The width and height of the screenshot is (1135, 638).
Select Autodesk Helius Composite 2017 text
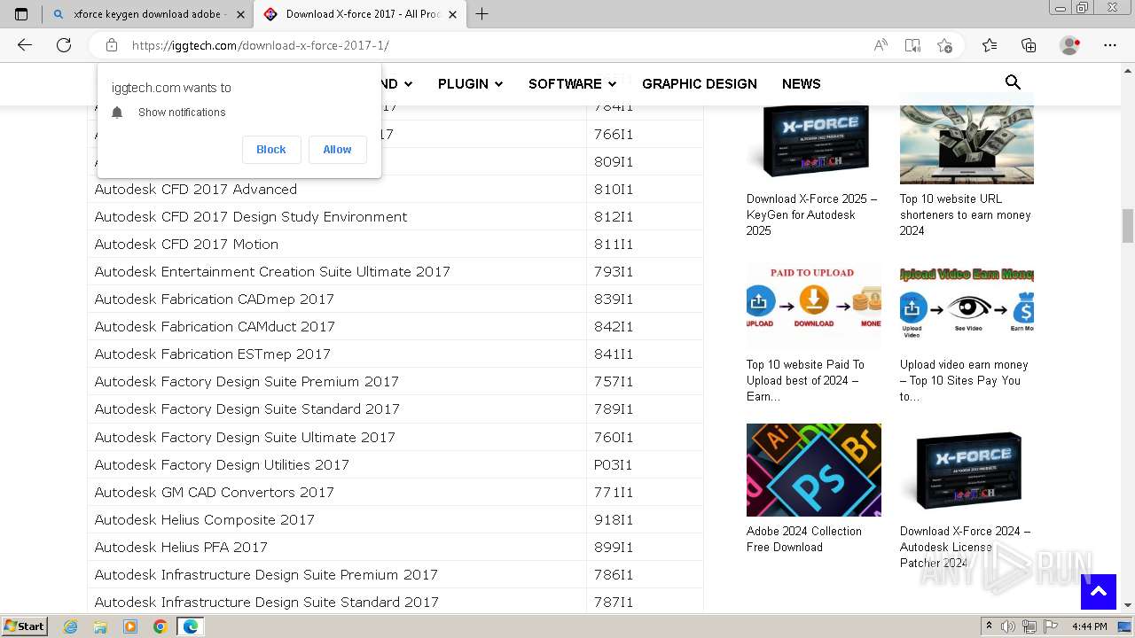click(205, 520)
